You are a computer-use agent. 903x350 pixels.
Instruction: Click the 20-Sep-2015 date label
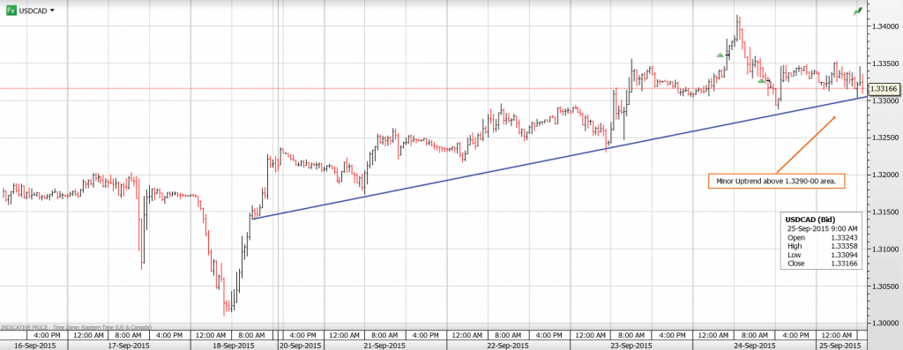[x=300, y=346]
